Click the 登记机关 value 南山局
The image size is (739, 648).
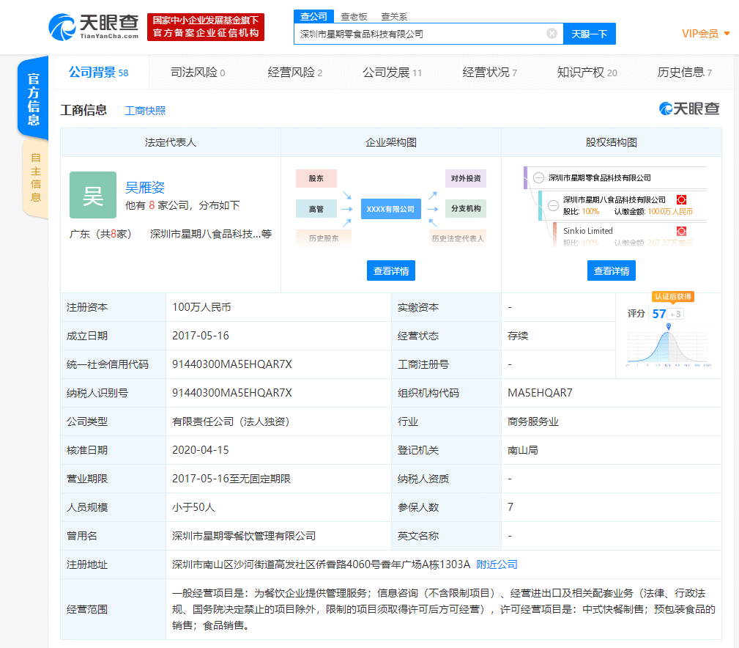[523, 450]
